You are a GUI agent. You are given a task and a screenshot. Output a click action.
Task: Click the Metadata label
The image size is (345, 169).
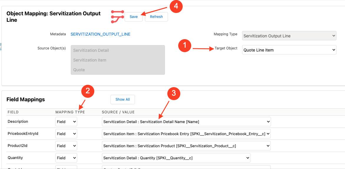[58, 34]
